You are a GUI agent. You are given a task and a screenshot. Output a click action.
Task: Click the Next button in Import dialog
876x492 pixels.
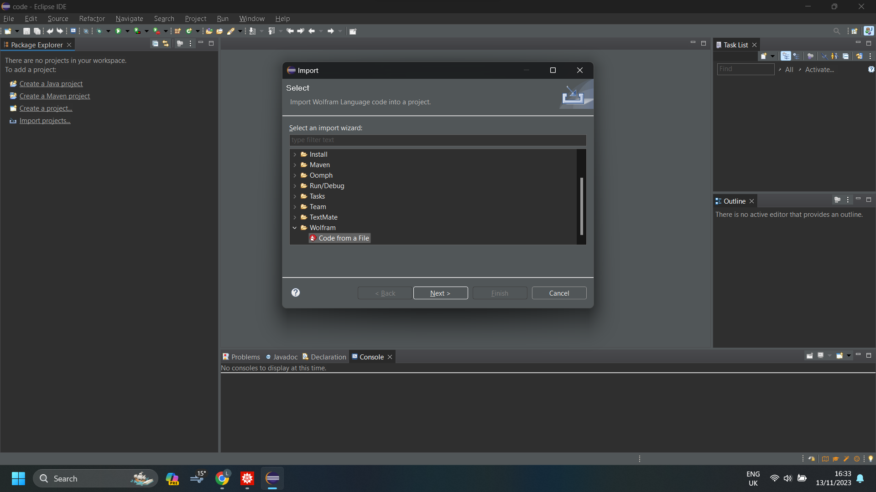point(440,293)
